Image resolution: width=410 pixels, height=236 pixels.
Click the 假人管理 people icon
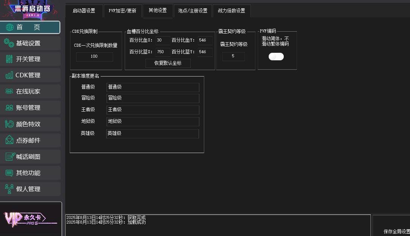pos(9,189)
